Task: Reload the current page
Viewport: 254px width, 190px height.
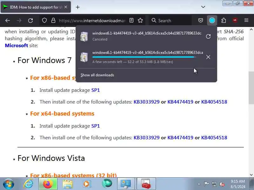Action: [x=30, y=21]
